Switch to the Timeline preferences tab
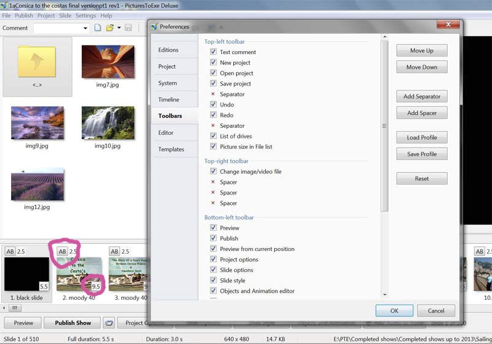492x344 pixels. (x=169, y=100)
